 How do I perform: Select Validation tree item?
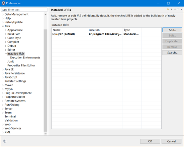pos(11,121)
